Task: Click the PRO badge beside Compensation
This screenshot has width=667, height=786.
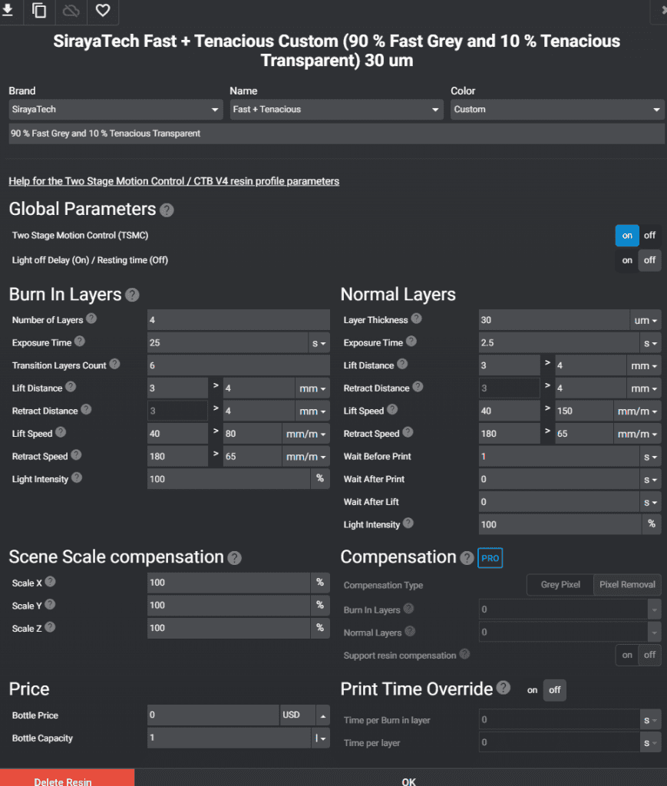Action: (x=490, y=558)
